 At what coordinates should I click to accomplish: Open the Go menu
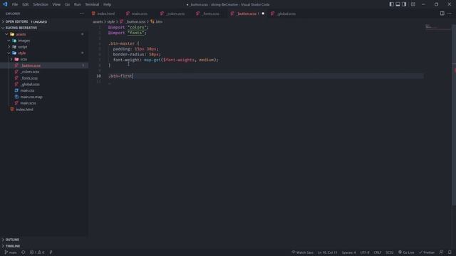click(67, 4)
